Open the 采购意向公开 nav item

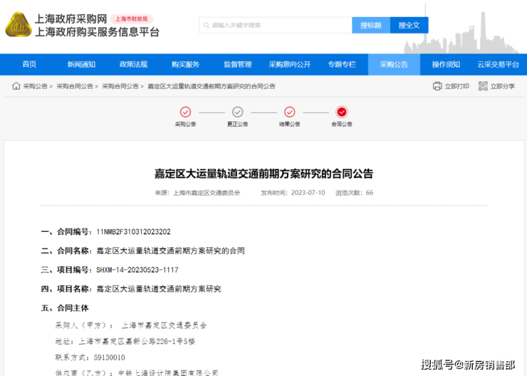click(290, 64)
